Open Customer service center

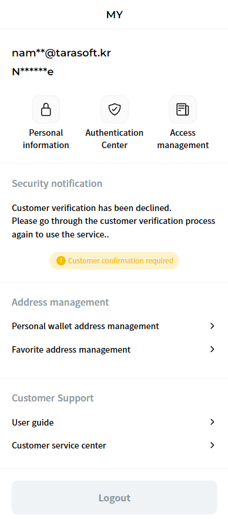114,445
